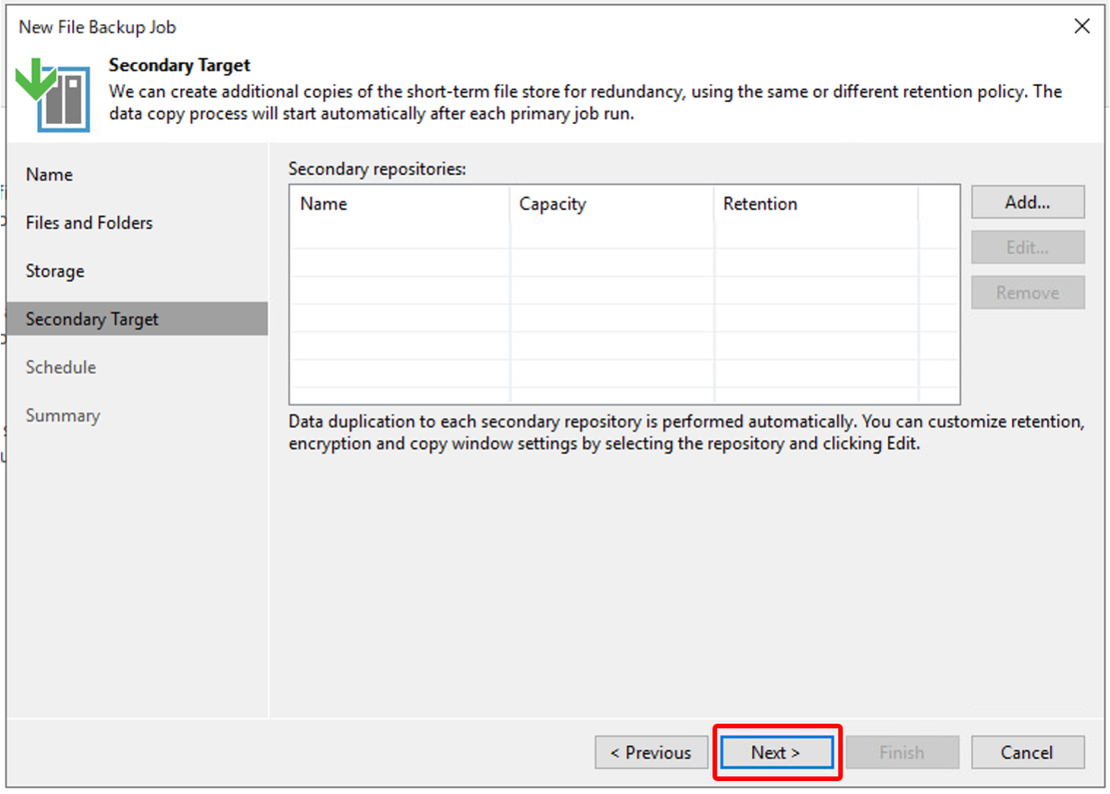
Task: Click the Next button
Action: 775,752
